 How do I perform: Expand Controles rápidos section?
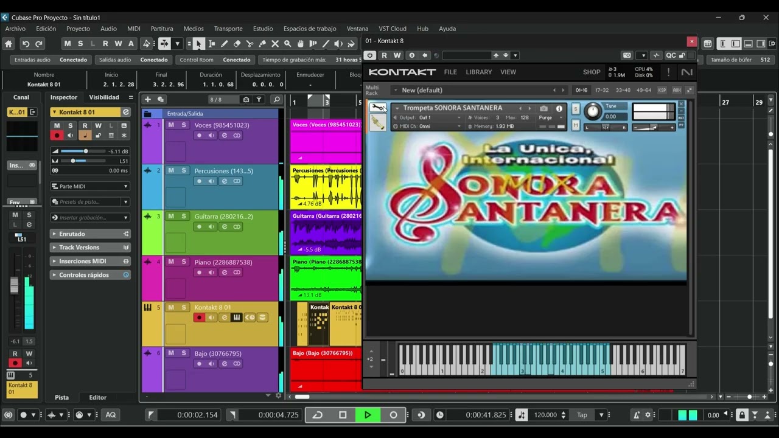coord(90,275)
